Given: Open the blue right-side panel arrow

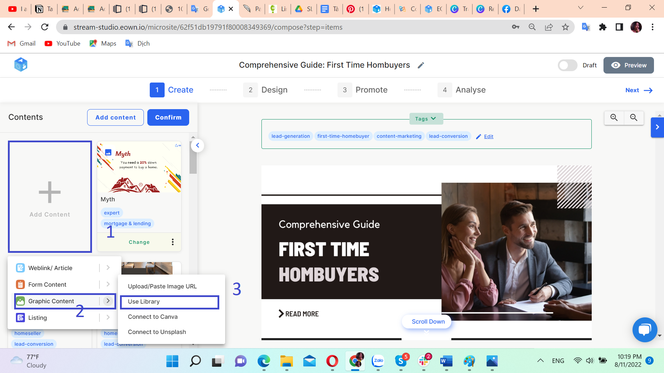Looking at the screenshot, I should (657, 127).
